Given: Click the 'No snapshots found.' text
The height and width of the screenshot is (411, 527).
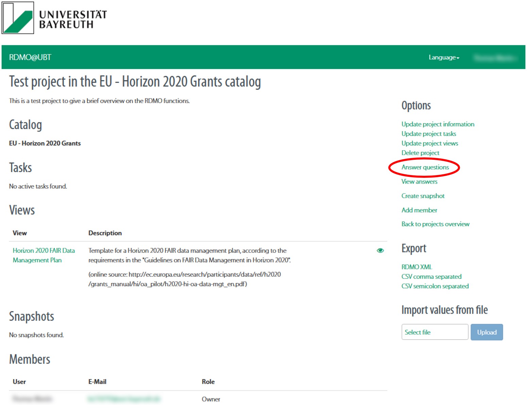Looking at the screenshot, I should (36, 335).
